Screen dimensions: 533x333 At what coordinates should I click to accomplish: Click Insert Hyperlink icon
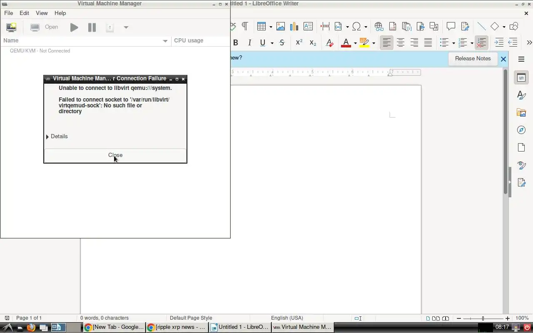[379, 26]
